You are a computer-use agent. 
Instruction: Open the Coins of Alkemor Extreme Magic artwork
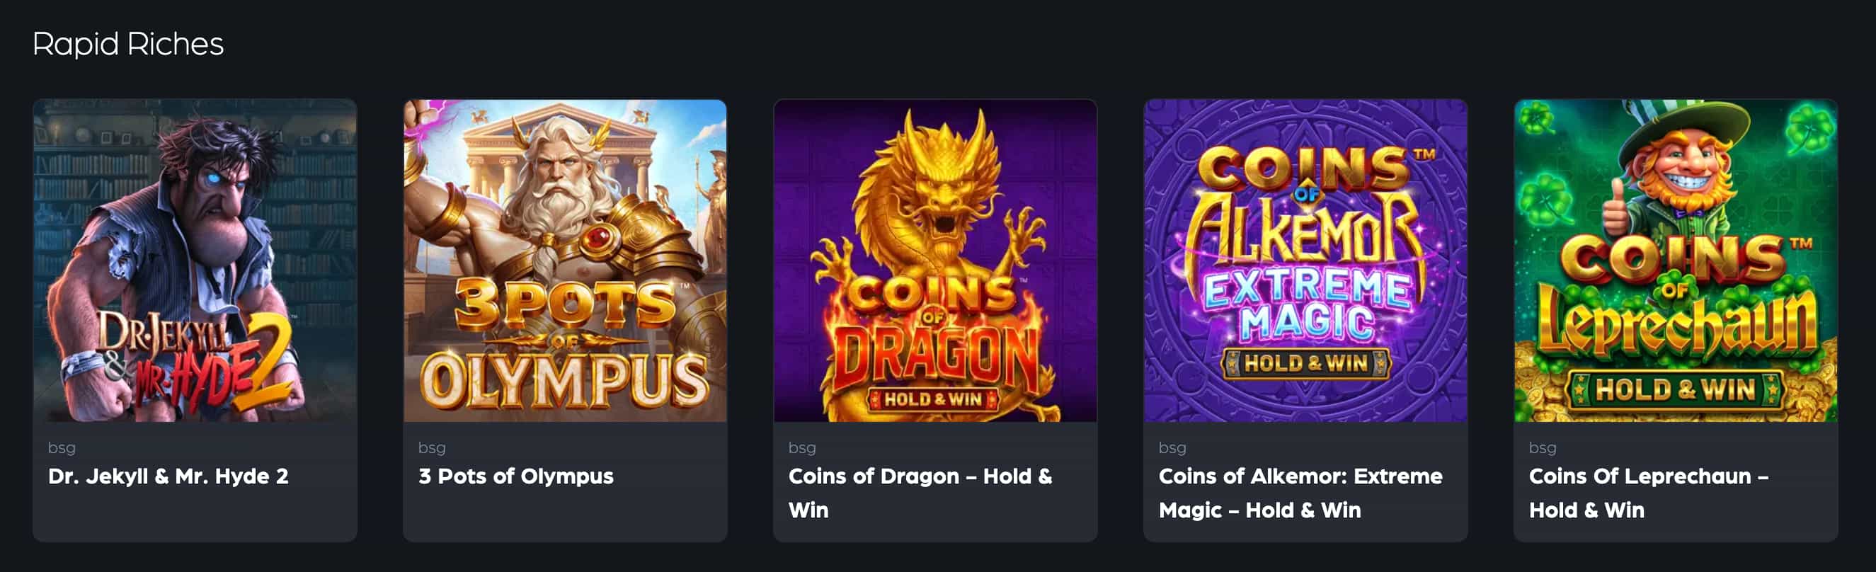(x=1305, y=260)
